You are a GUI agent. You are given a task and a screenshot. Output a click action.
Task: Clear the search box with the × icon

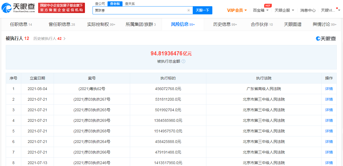189,10
